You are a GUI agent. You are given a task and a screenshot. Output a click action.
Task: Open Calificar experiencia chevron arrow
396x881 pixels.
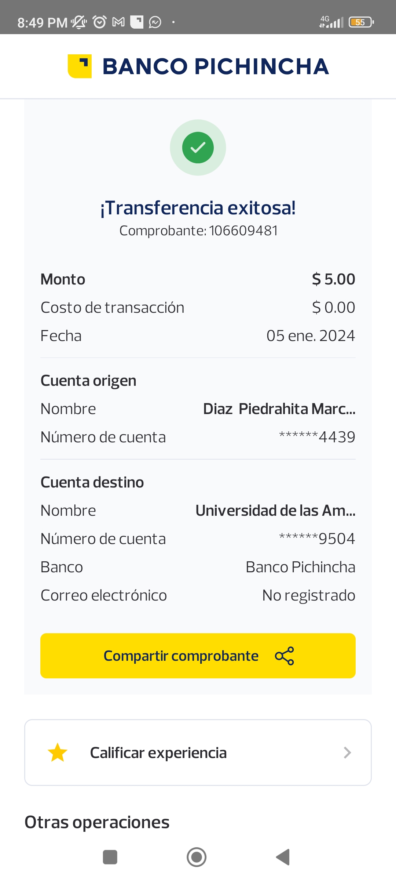(x=347, y=753)
